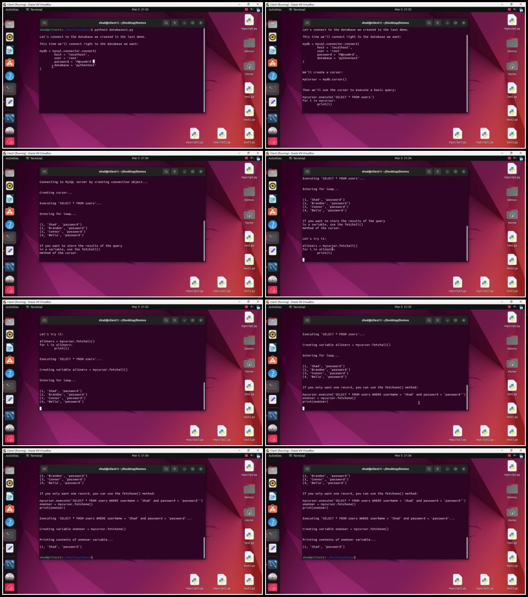Select Home folder icon, 'create a cursor' screenshot
This screenshot has width=528, height=597.
click(x=512, y=68)
